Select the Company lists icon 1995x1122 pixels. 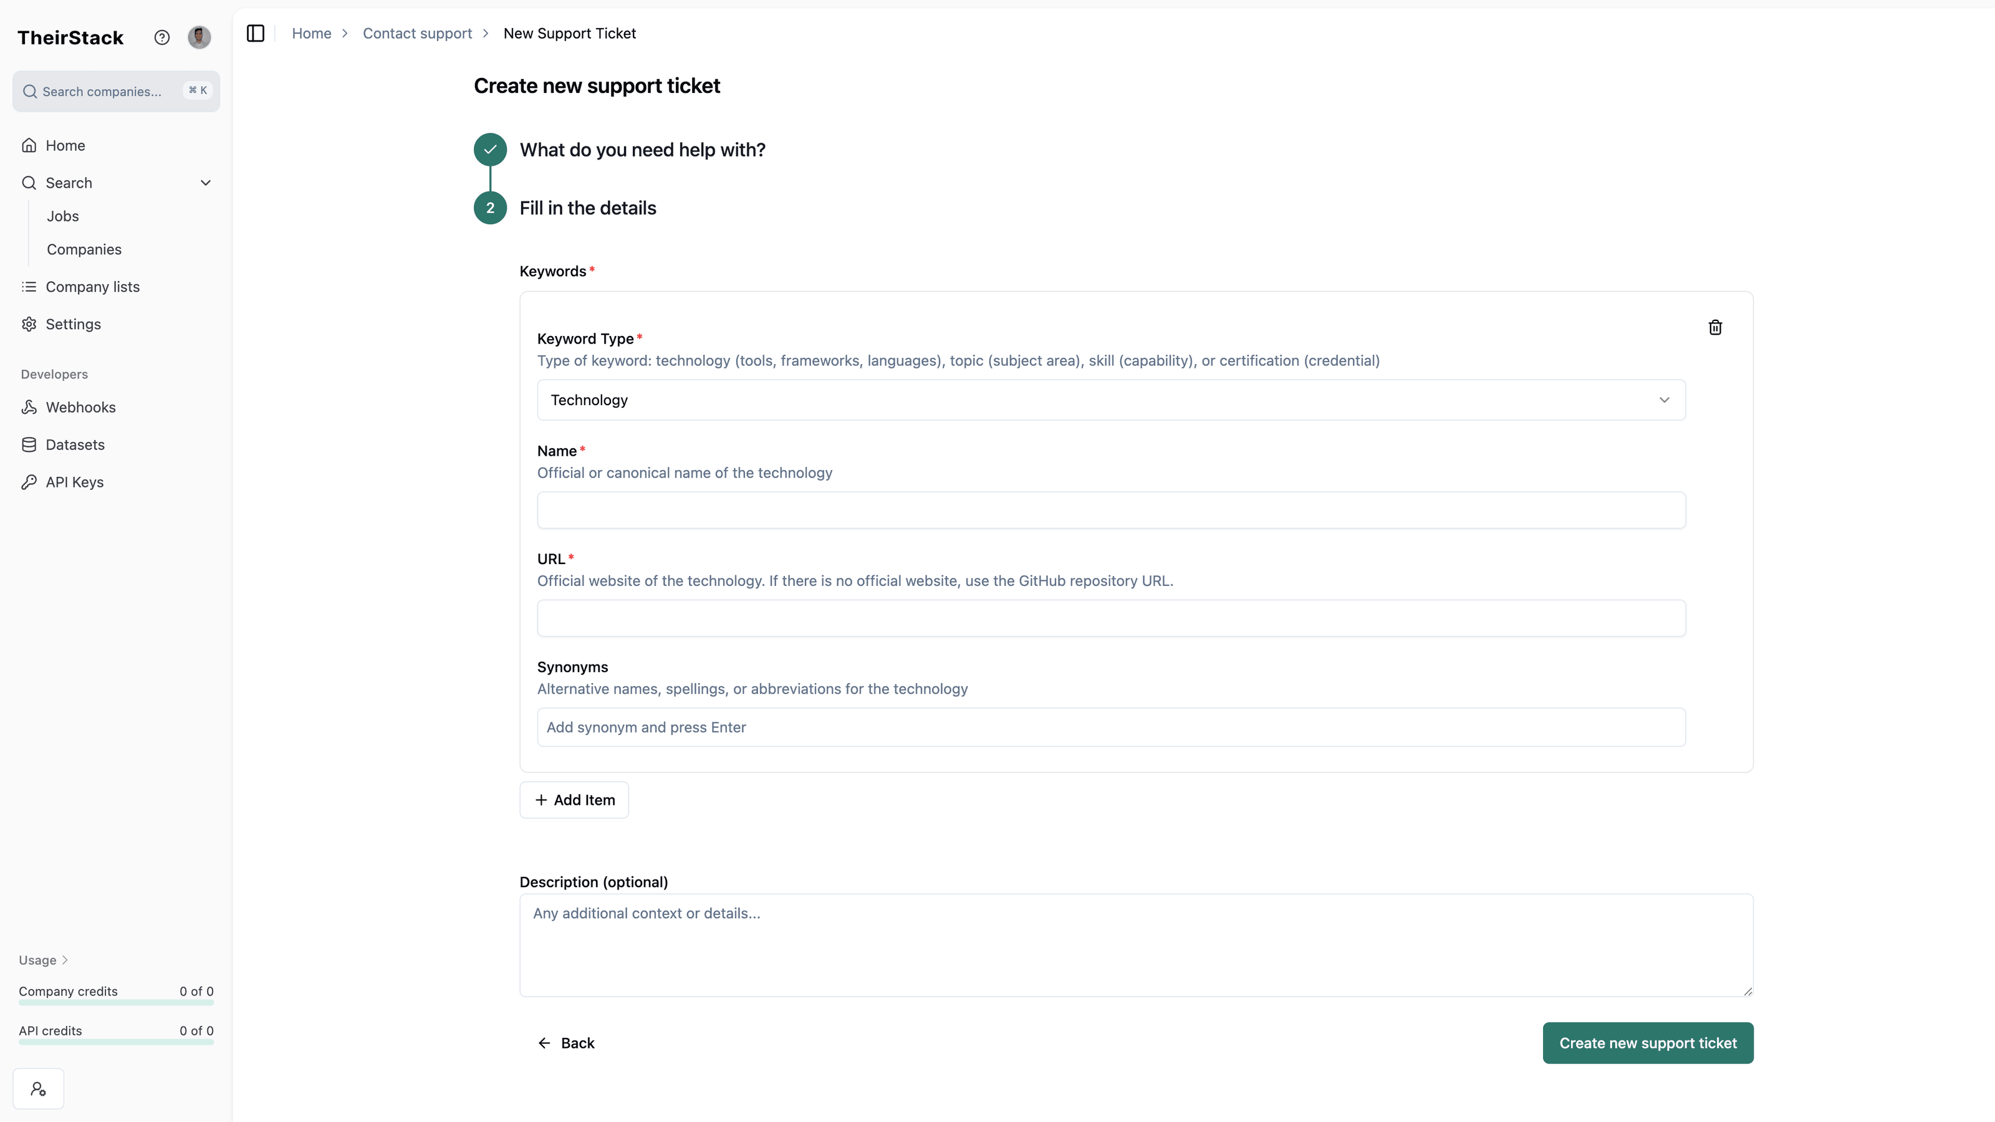(x=29, y=287)
